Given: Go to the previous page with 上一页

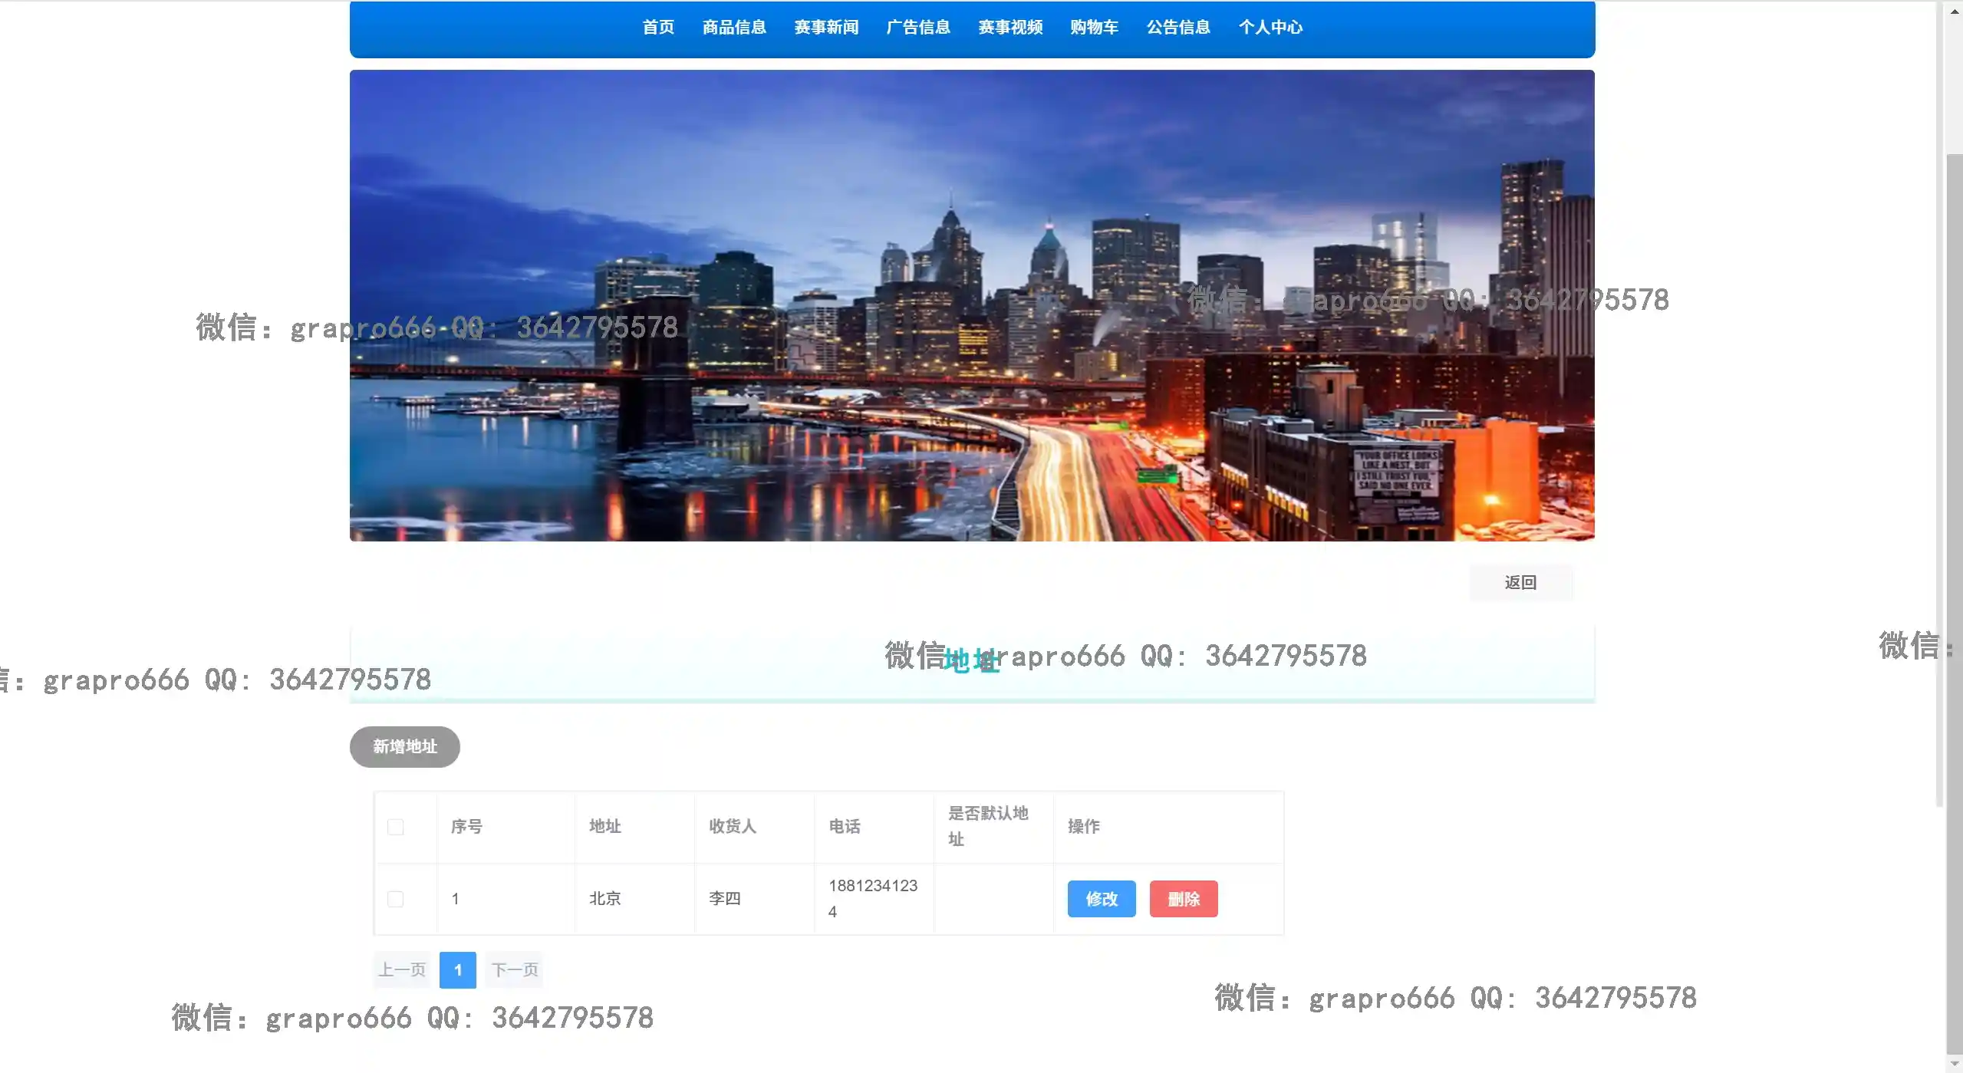Looking at the screenshot, I should pyautogui.click(x=402, y=970).
